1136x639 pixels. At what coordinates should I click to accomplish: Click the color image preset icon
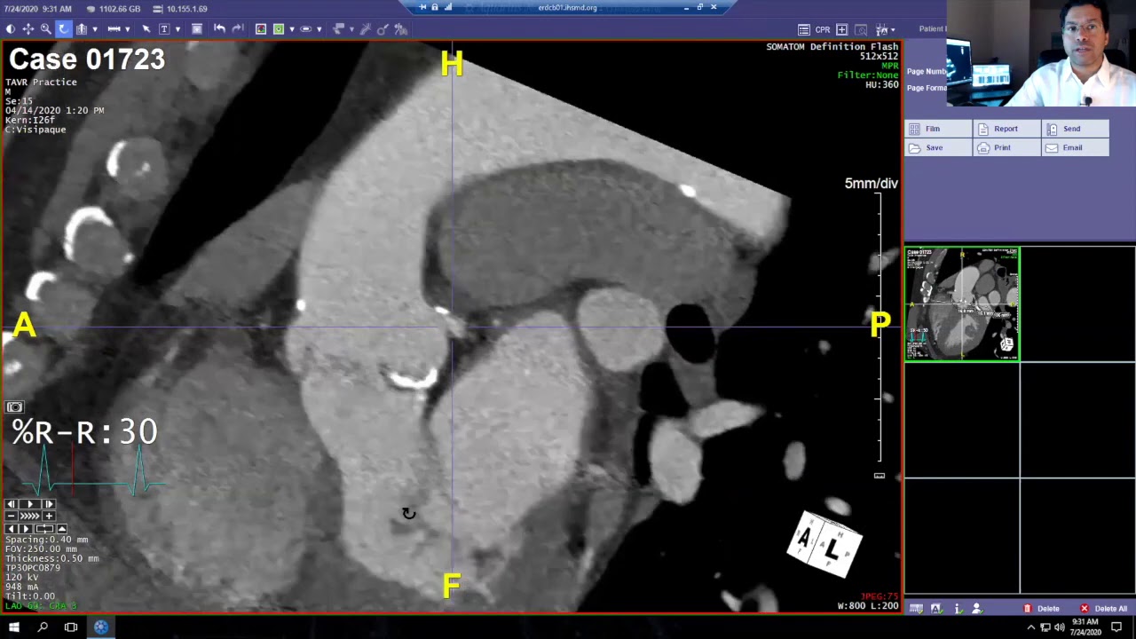point(261,29)
